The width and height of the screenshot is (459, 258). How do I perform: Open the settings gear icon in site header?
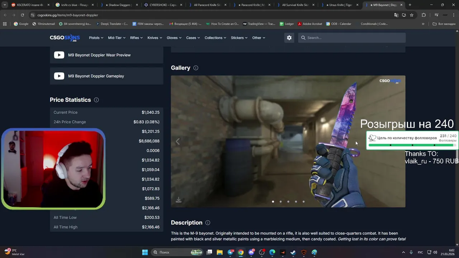click(x=289, y=38)
